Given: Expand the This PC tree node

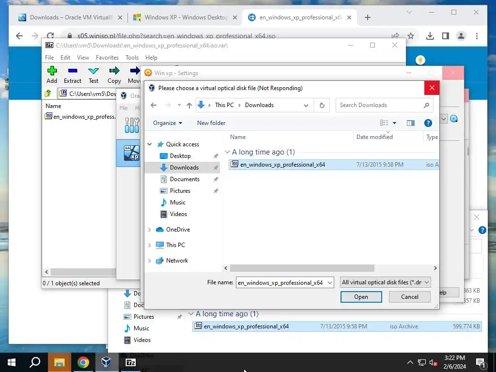Looking at the screenshot, I should 149,245.
